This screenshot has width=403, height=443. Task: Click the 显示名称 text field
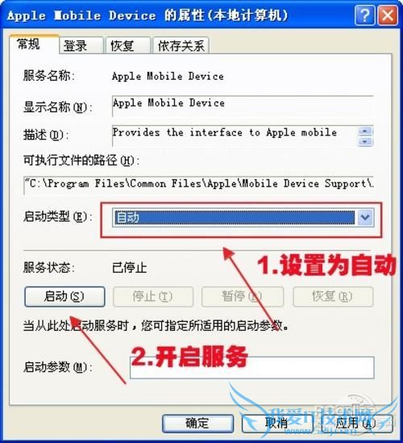(x=243, y=106)
